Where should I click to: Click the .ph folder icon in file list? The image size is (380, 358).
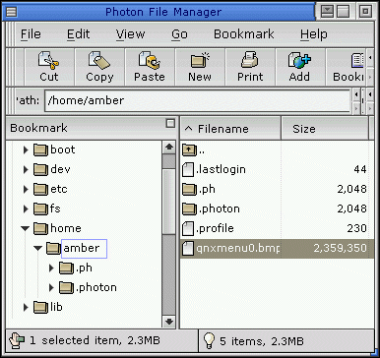pyautogui.click(x=189, y=190)
